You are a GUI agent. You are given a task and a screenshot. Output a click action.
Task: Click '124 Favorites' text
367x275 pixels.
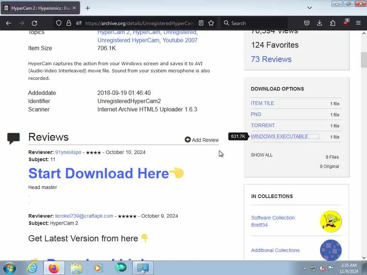pos(275,45)
